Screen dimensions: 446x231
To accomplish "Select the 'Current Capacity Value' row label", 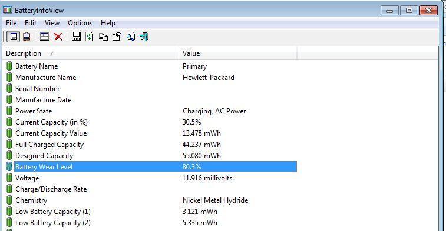I will (51, 133).
